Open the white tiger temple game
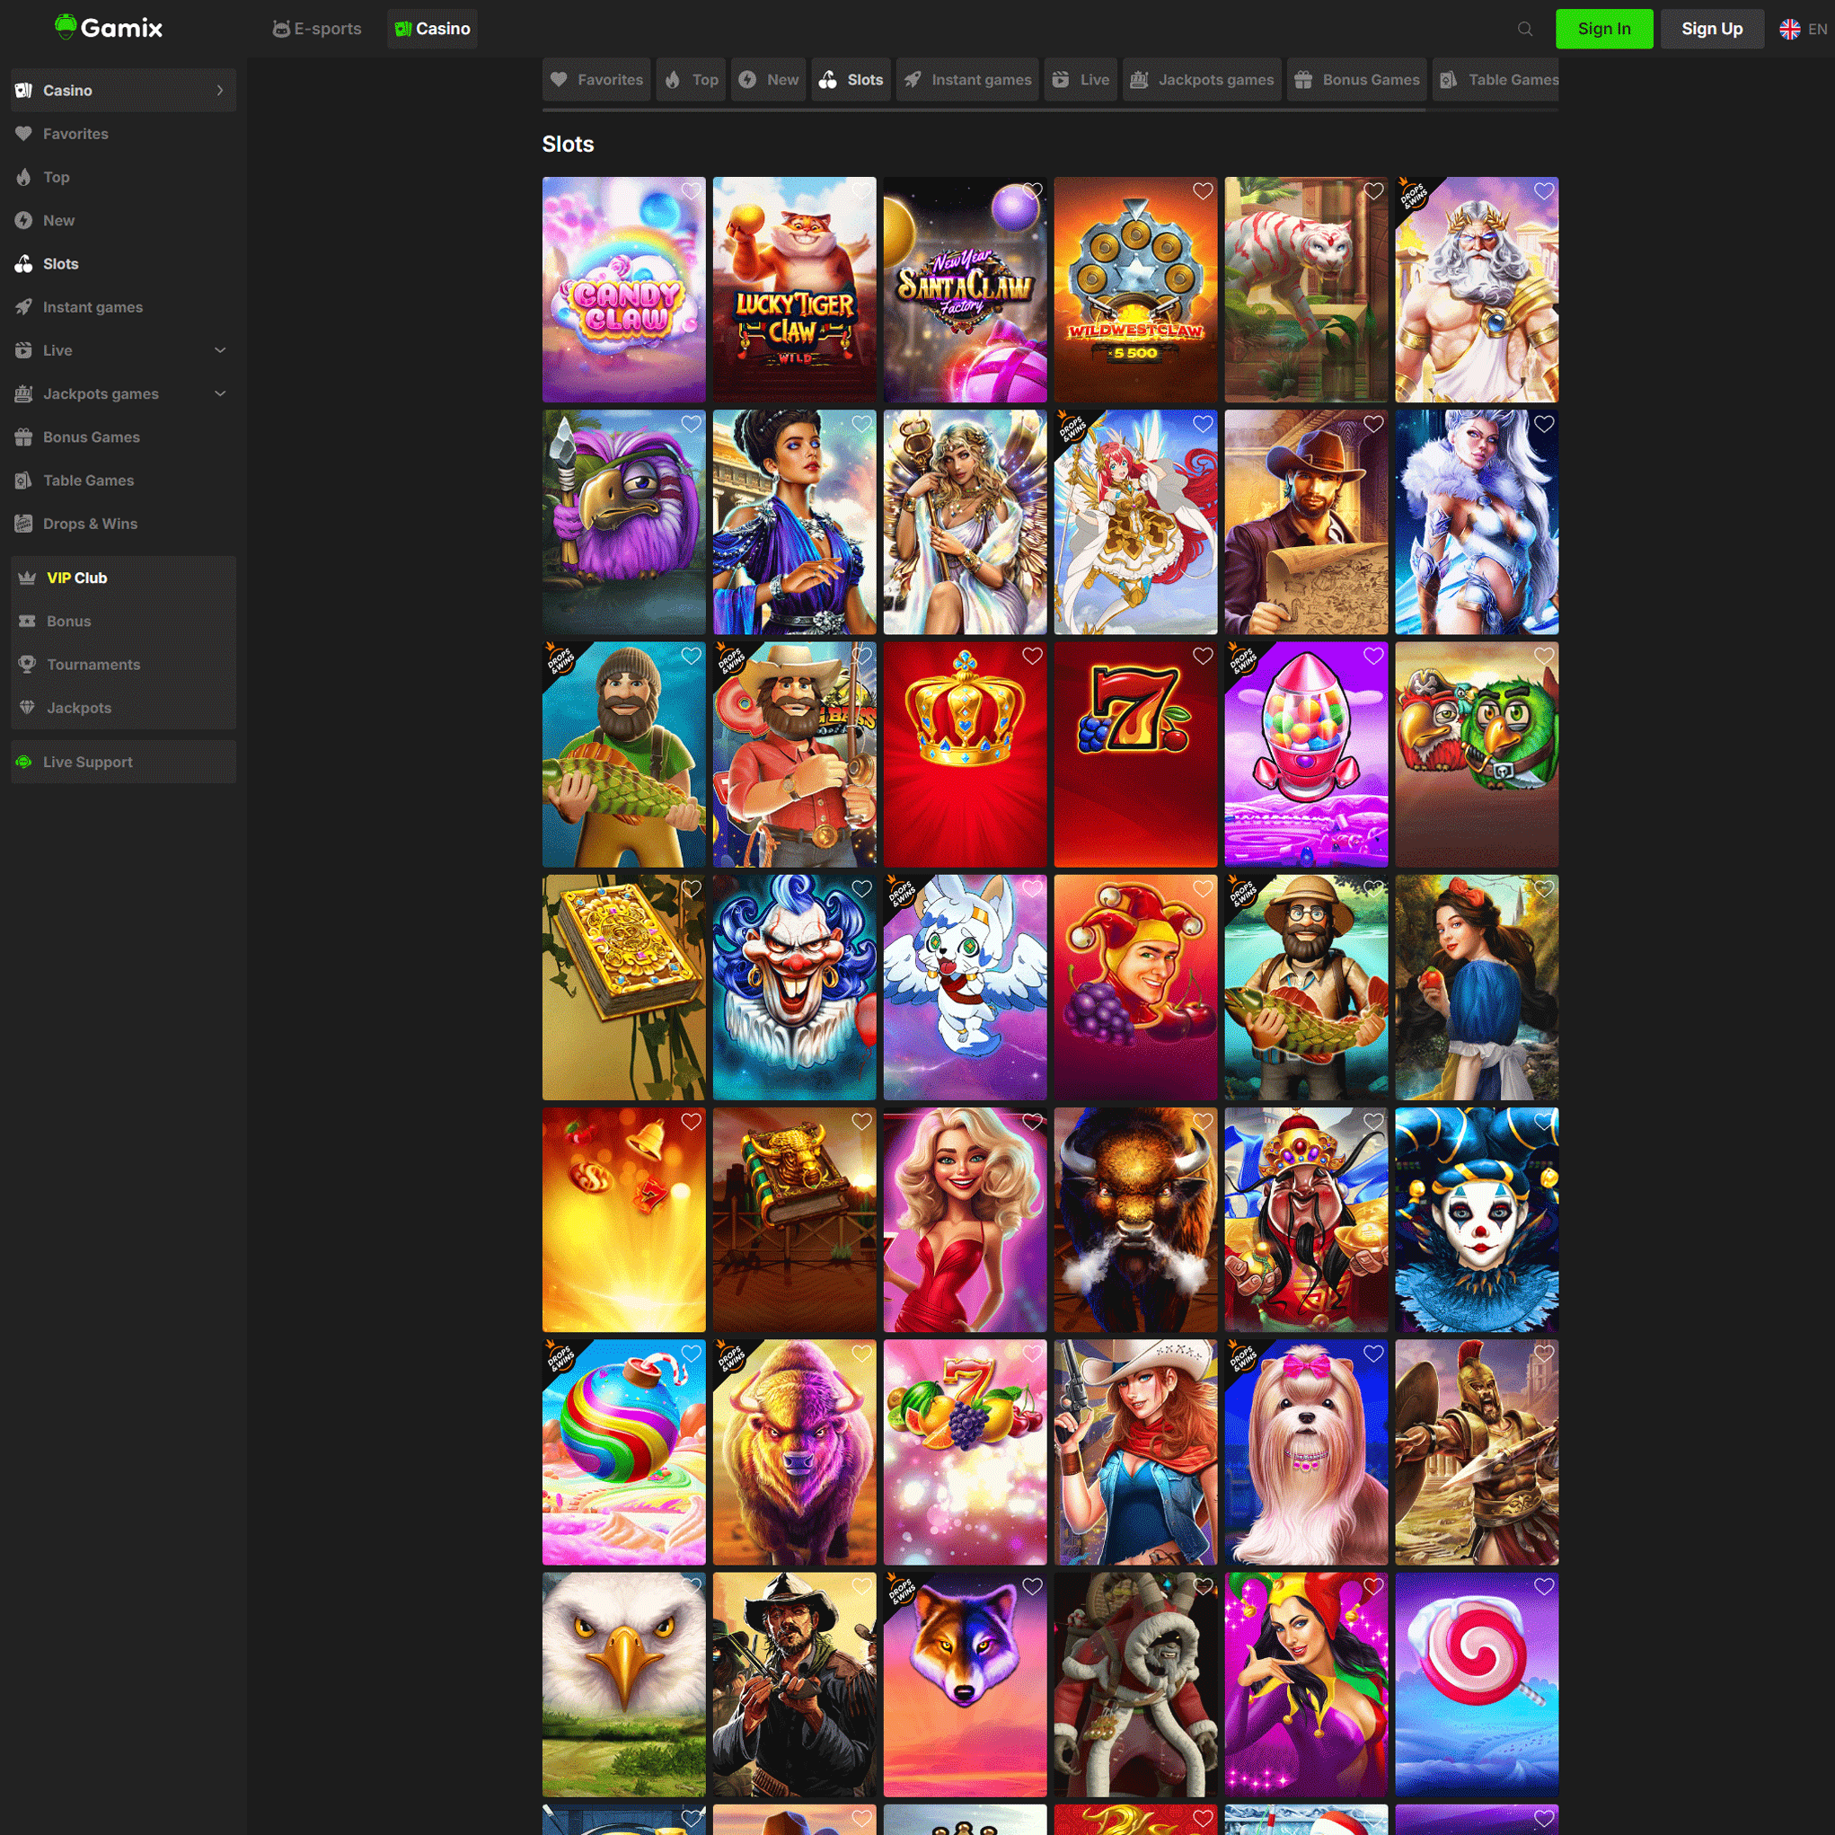This screenshot has width=1835, height=1835. pyautogui.click(x=1306, y=288)
